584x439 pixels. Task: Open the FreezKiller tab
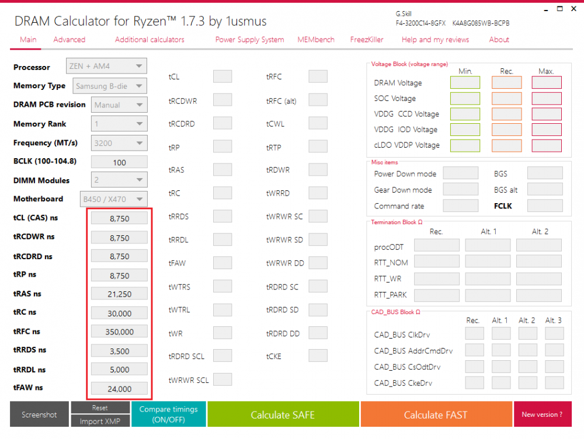coord(366,40)
